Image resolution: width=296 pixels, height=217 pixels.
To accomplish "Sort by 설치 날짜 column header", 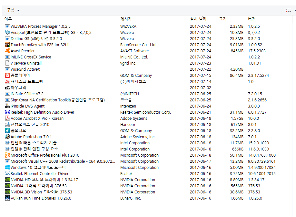I will pyautogui.click(x=198, y=19).
